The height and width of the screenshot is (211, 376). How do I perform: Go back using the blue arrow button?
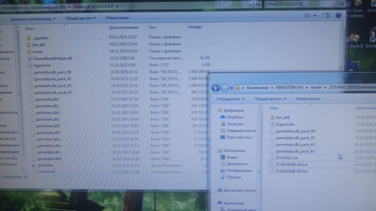(216, 88)
